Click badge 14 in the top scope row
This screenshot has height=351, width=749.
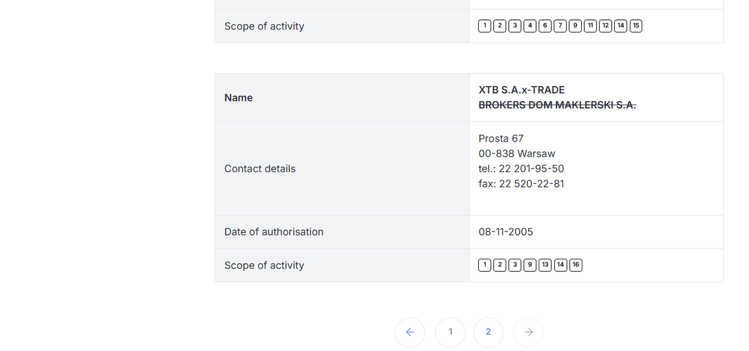(620, 26)
